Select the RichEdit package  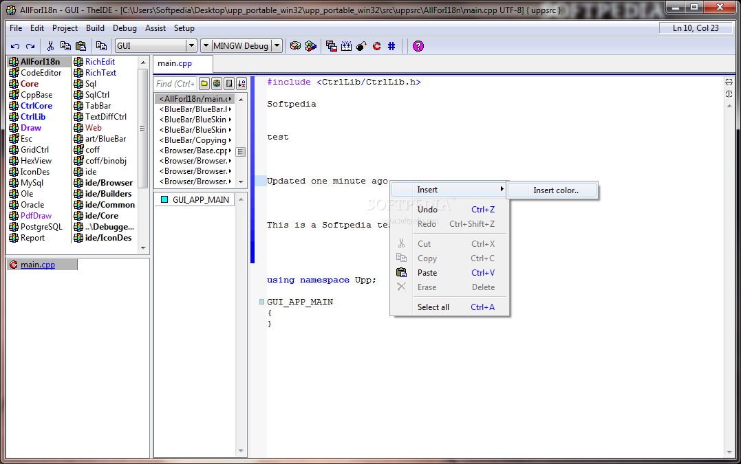click(100, 61)
